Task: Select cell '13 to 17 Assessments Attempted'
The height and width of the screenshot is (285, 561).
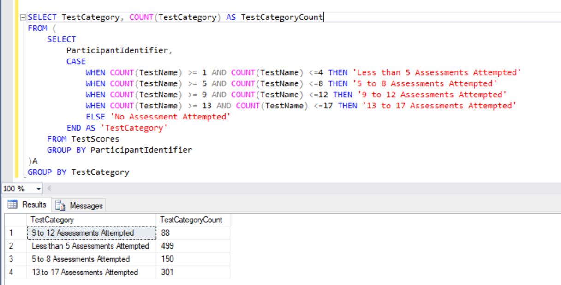Action: click(91, 272)
